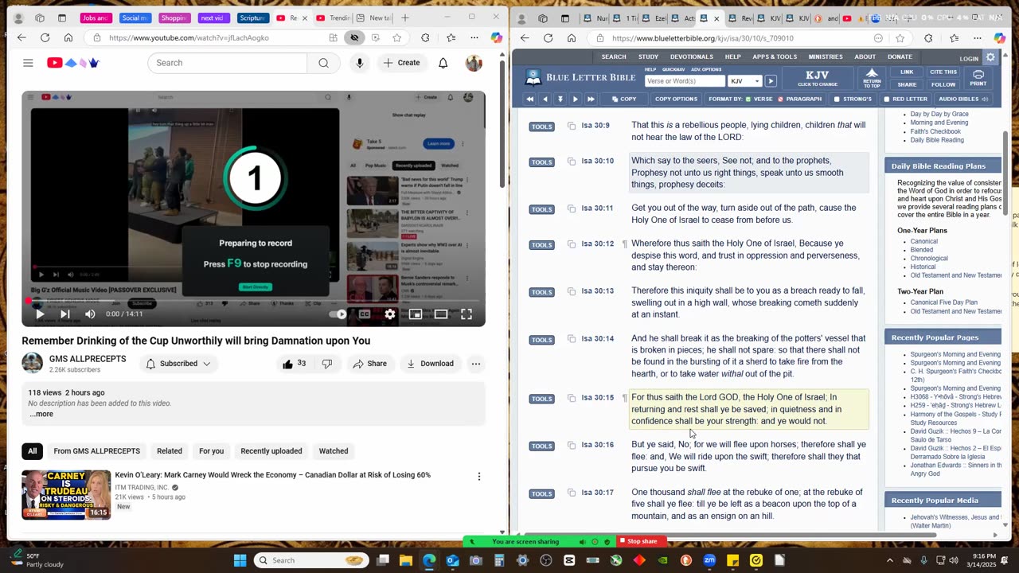Open options for Kevin O'Leary video
This screenshot has height=573, width=1019.
479,476
